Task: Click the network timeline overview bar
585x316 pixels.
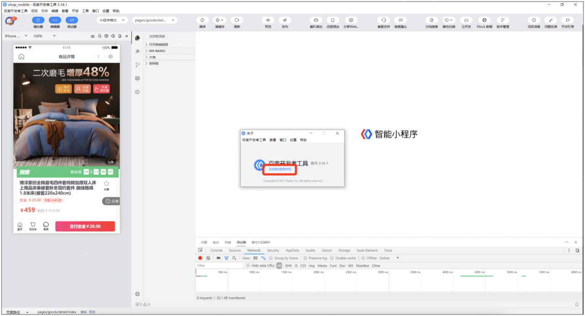Action: [x=389, y=280]
